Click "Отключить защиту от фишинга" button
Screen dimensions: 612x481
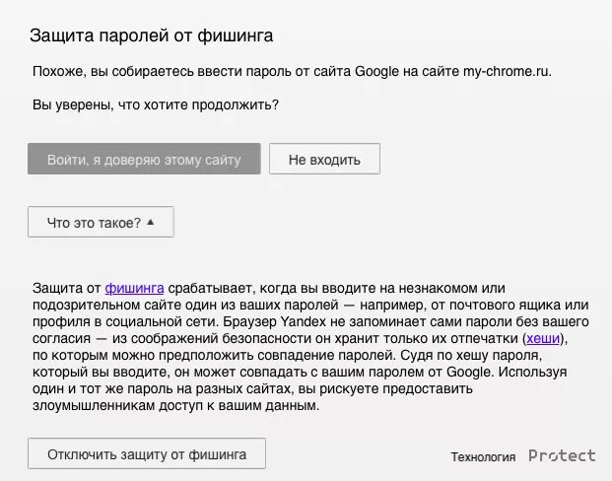[x=147, y=454]
